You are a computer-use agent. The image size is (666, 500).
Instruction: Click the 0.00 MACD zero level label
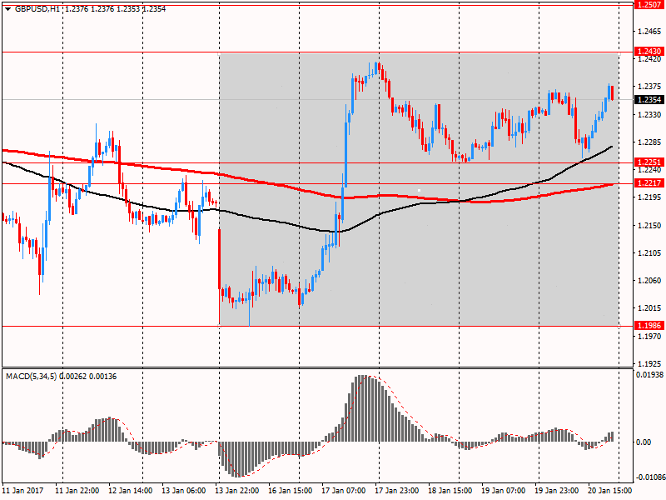click(644, 442)
